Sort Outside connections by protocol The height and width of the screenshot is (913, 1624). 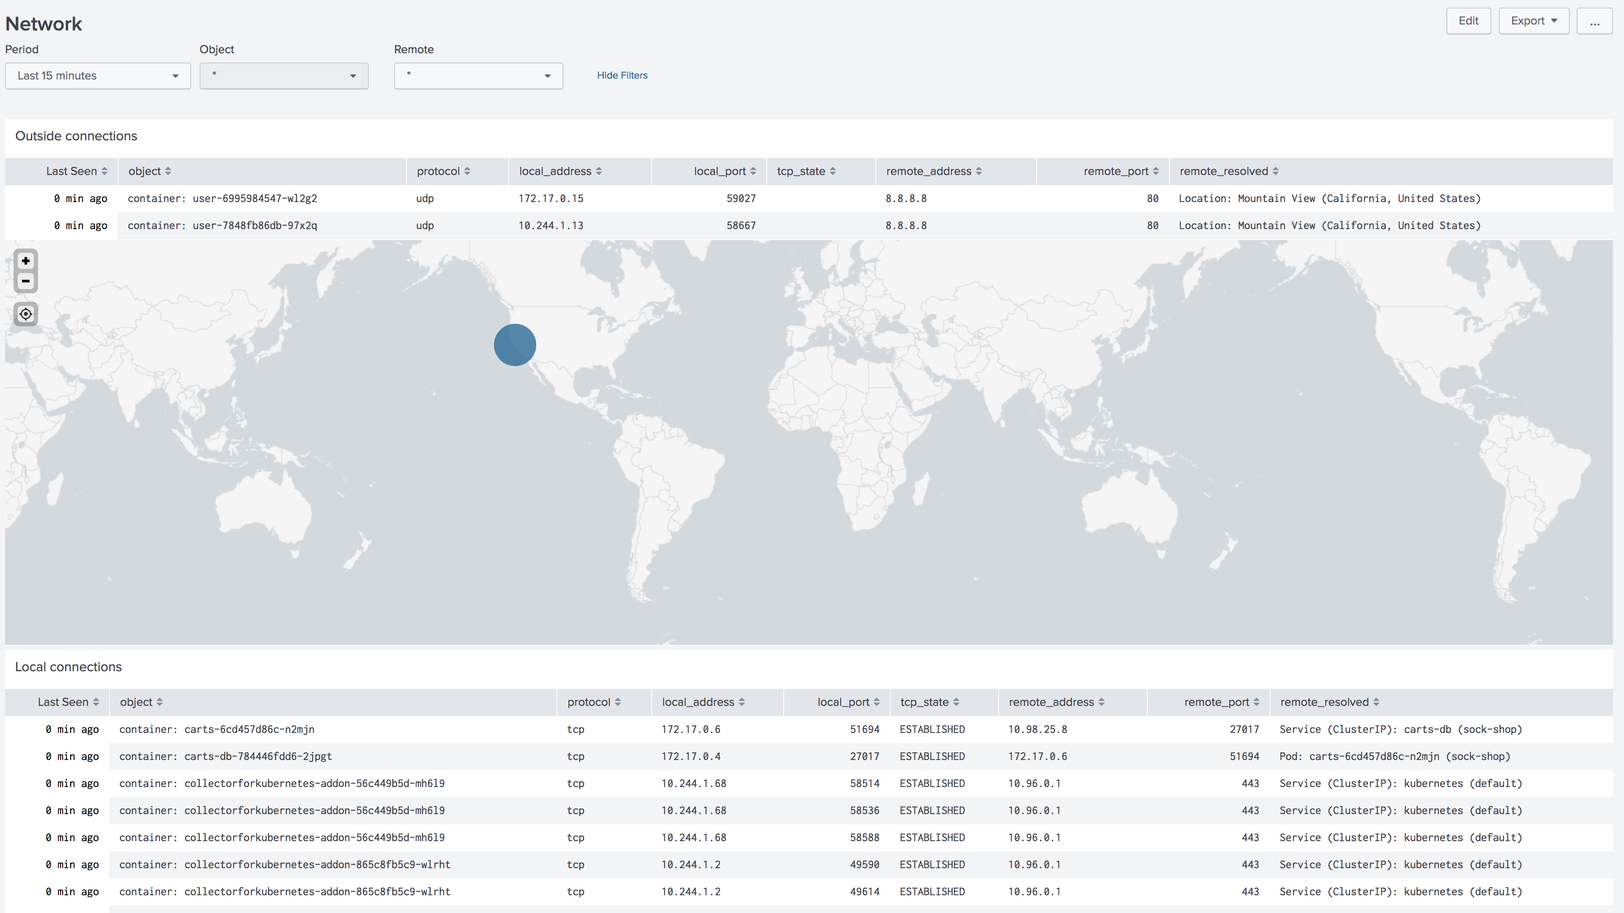(443, 171)
